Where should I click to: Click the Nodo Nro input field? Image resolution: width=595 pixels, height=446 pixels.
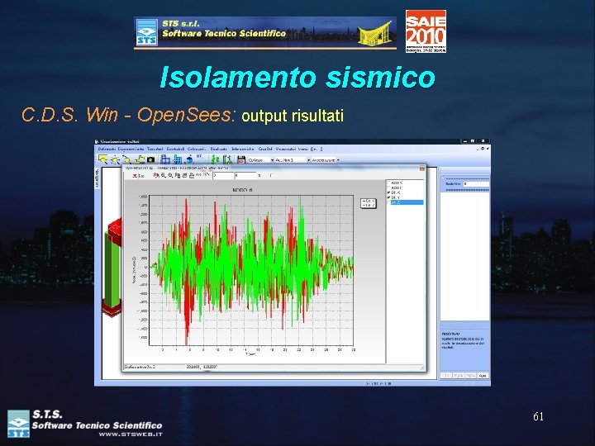[476, 184]
